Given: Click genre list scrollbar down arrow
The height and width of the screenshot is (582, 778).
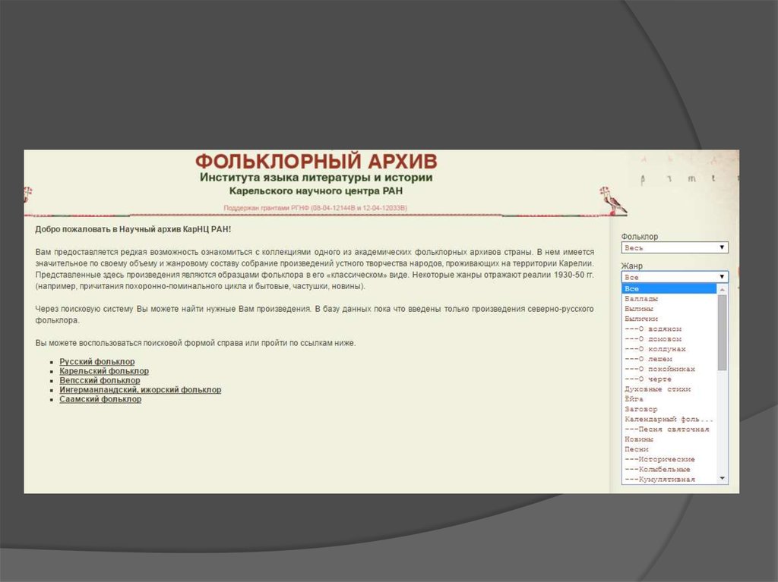Looking at the screenshot, I should coord(723,478).
